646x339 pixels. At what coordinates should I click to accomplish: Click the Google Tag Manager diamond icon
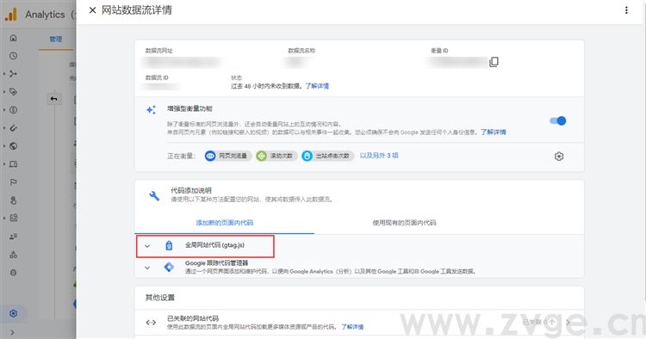coord(169,267)
